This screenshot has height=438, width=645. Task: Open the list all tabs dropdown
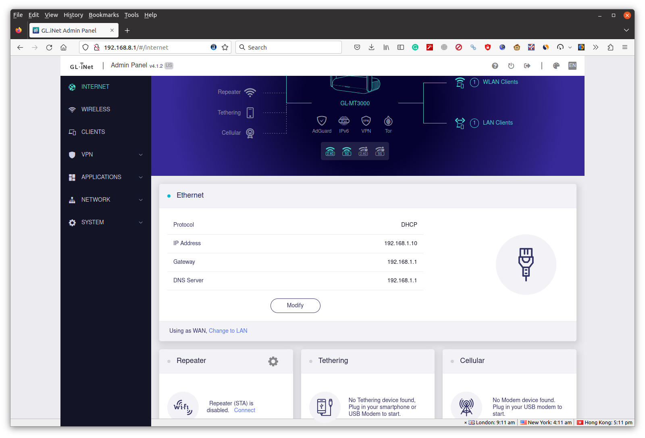click(x=626, y=30)
